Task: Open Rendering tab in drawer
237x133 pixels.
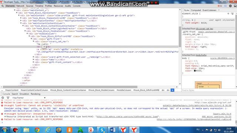Action: (36, 94)
